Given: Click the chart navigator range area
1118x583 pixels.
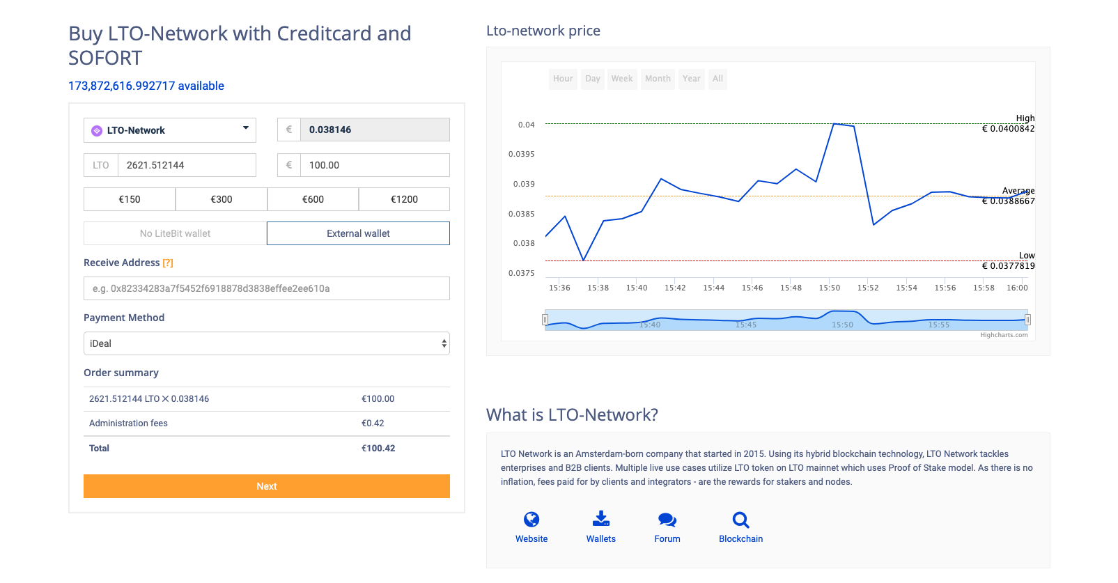Looking at the screenshot, I should [786, 320].
